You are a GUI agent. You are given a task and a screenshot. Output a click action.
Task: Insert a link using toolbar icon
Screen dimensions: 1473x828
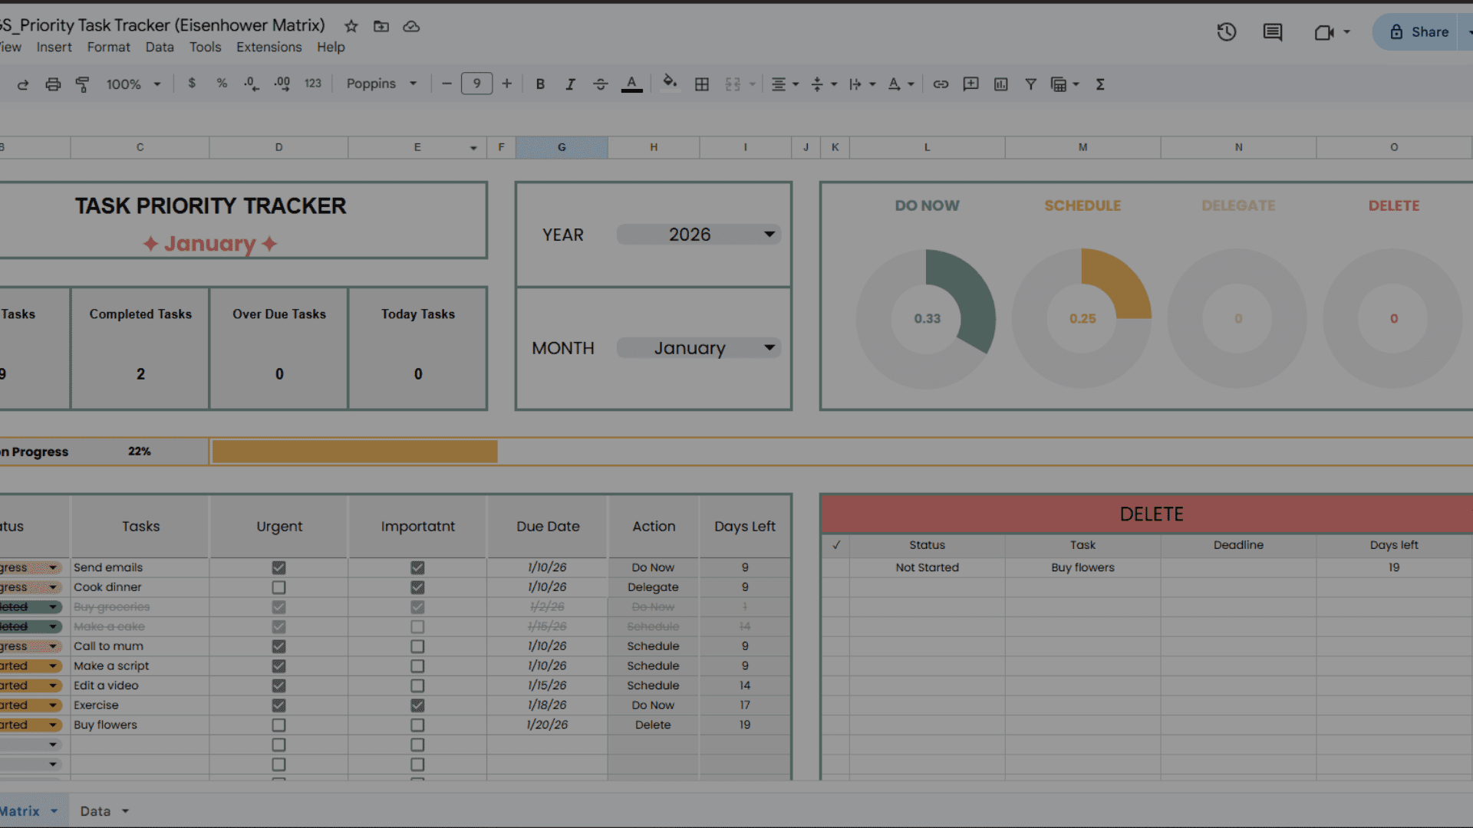click(941, 84)
